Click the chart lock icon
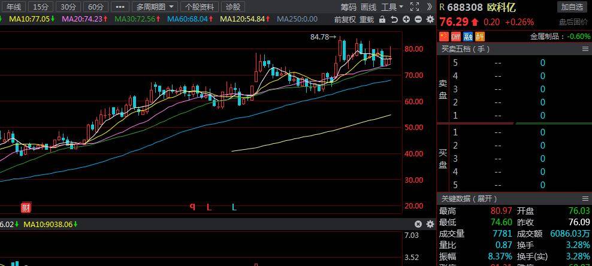Image resolution: width=592 pixels, height=266 pixels. (382, 19)
